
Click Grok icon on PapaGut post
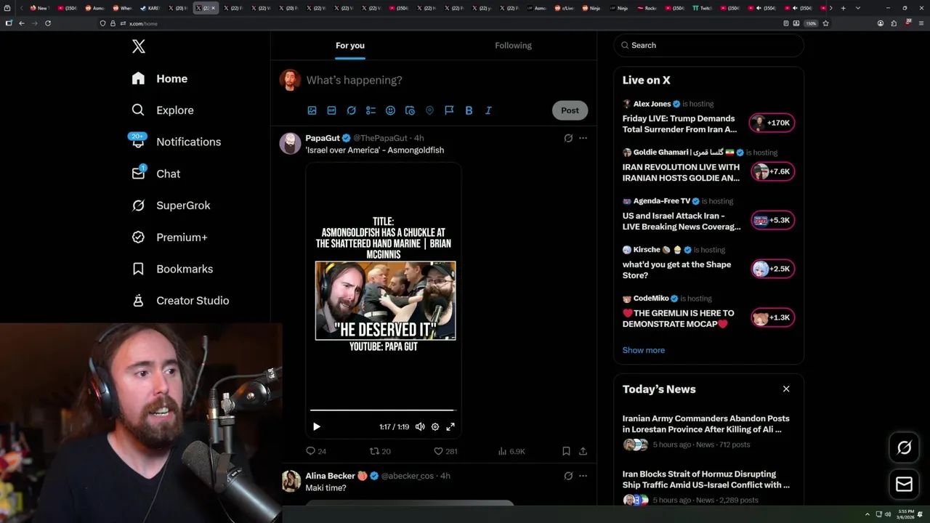click(x=568, y=138)
